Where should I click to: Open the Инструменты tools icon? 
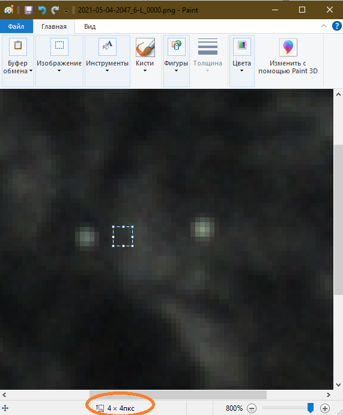(107, 47)
